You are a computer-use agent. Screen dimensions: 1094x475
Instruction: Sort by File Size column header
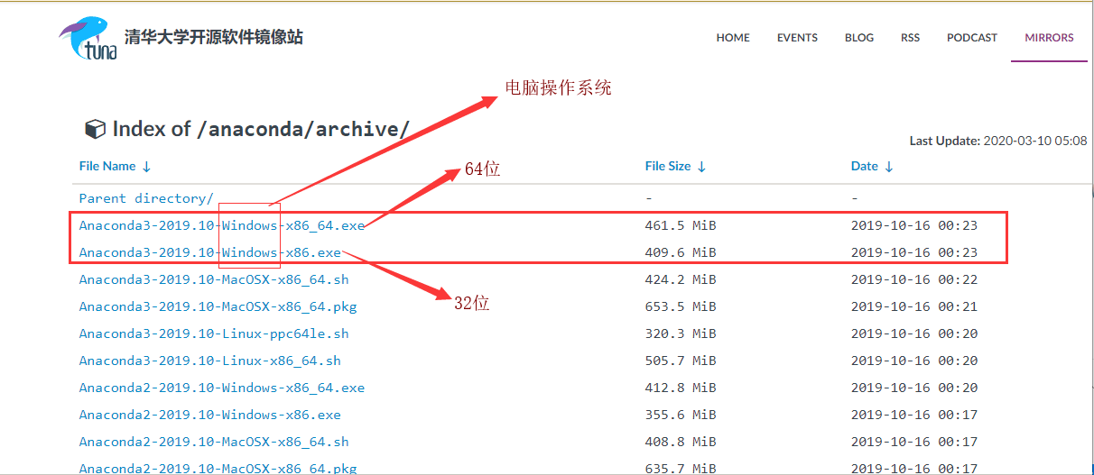point(675,167)
